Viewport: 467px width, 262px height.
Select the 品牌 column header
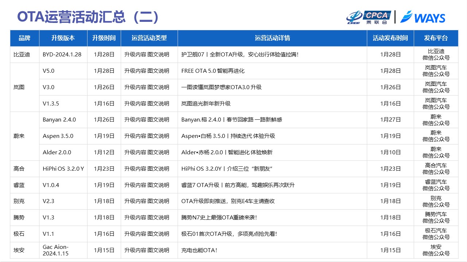click(x=24, y=38)
